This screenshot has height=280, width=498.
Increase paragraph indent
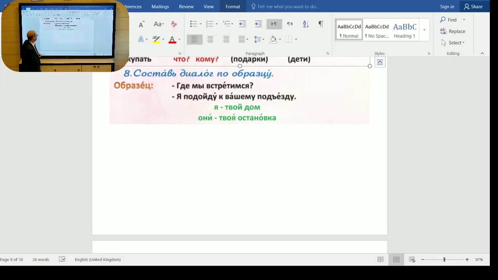258,24
